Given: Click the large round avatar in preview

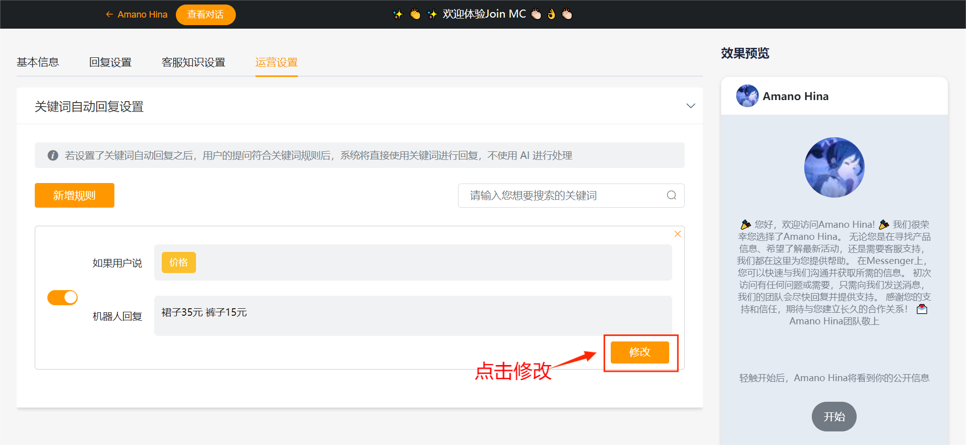Looking at the screenshot, I should [x=834, y=167].
